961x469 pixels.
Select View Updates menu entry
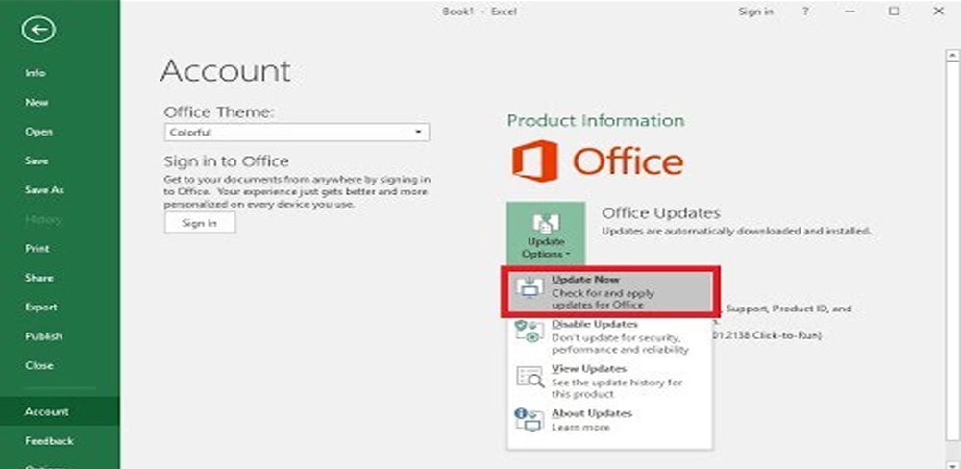[610, 382]
